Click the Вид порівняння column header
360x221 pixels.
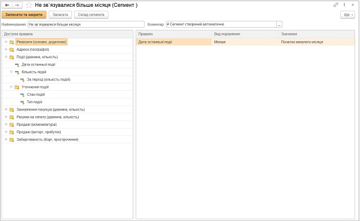(245, 34)
